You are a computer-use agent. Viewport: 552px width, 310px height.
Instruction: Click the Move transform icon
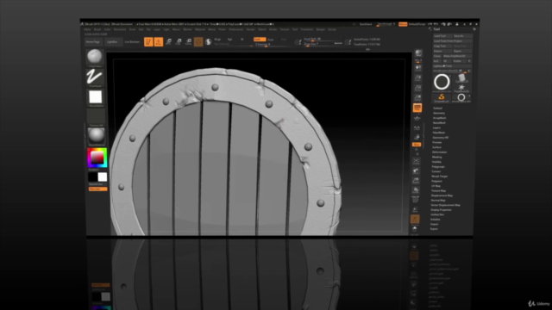(169, 42)
